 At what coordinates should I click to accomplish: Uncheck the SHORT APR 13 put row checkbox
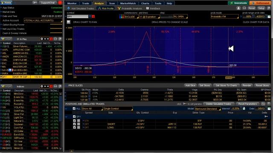(x=75, y=124)
